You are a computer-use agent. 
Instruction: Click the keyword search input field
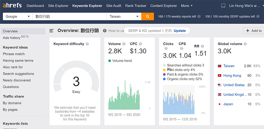(70, 16)
